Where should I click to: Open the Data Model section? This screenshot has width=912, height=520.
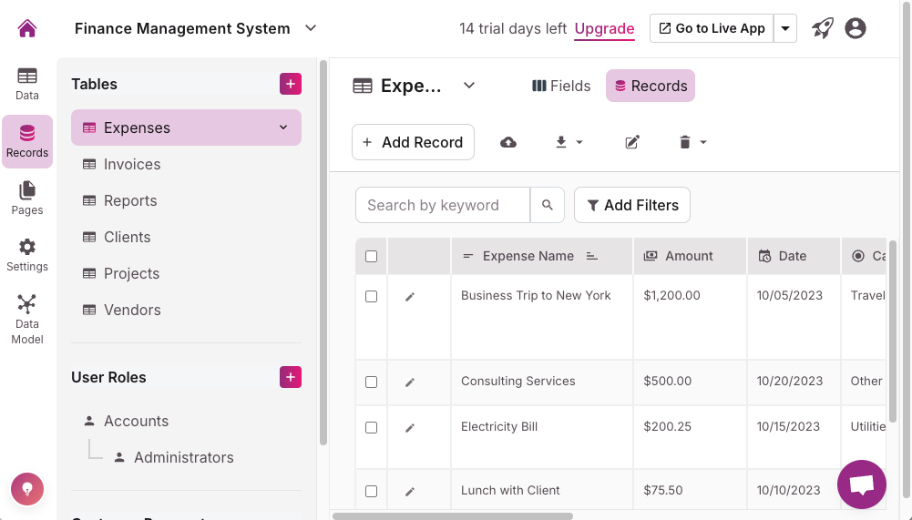(x=27, y=319)
